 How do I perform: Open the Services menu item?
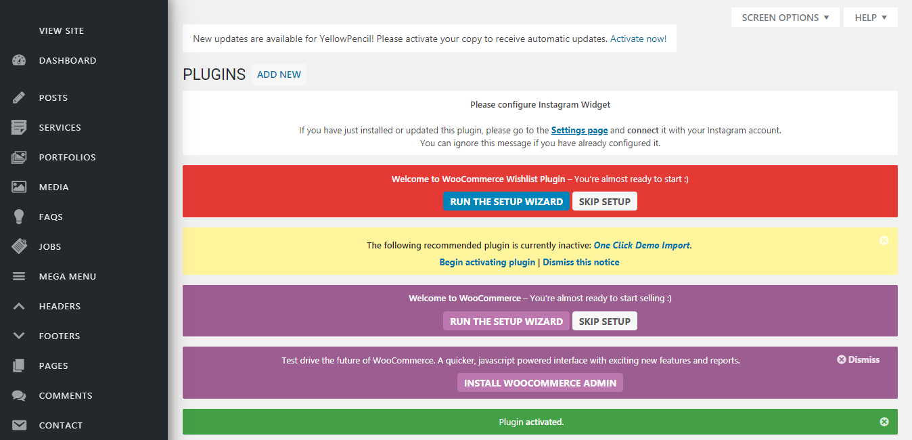[60, 127]
